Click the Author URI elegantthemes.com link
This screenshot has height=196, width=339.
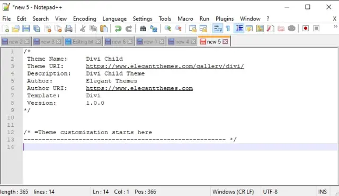[139, 88]
